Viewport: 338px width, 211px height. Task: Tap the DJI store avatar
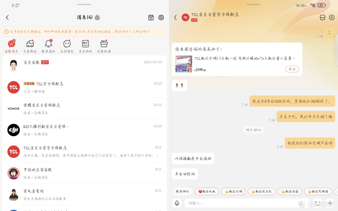click(13, 130)
